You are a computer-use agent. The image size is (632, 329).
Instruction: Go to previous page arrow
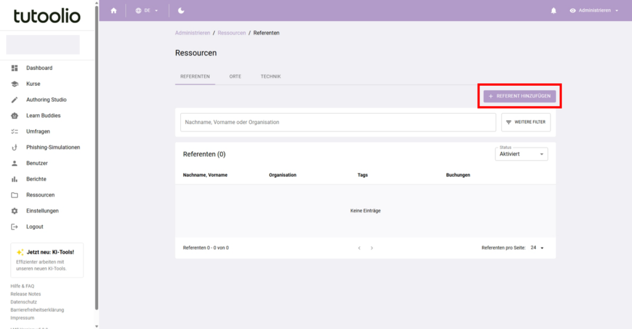(x=359, y=248)
